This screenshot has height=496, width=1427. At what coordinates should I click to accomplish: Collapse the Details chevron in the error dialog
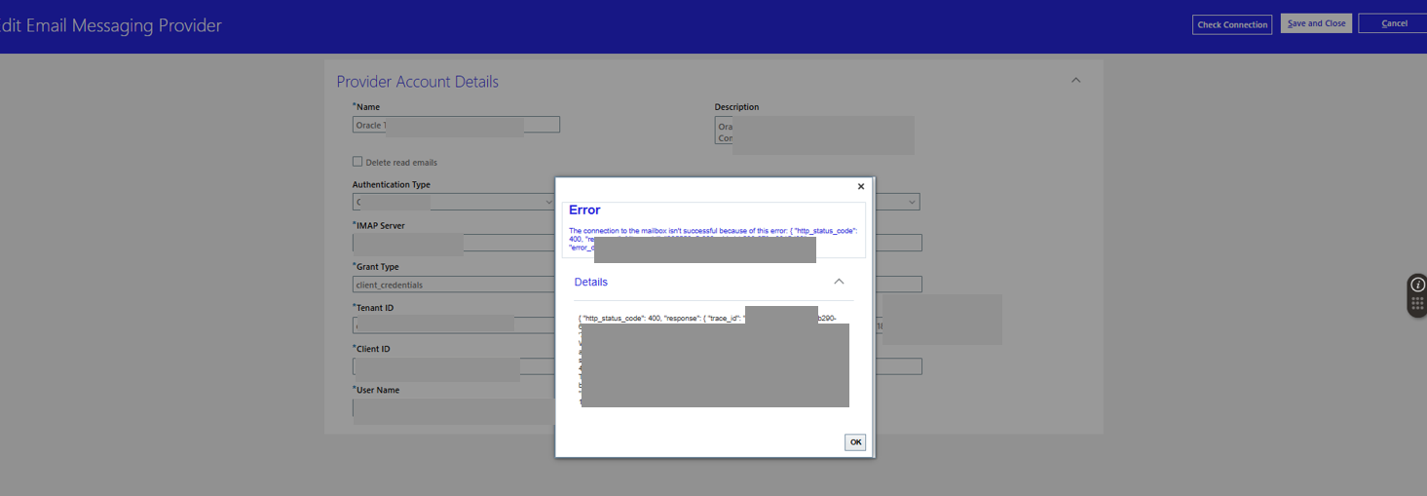839,282
